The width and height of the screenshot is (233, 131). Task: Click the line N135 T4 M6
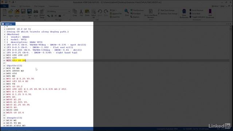coord(14,123)
